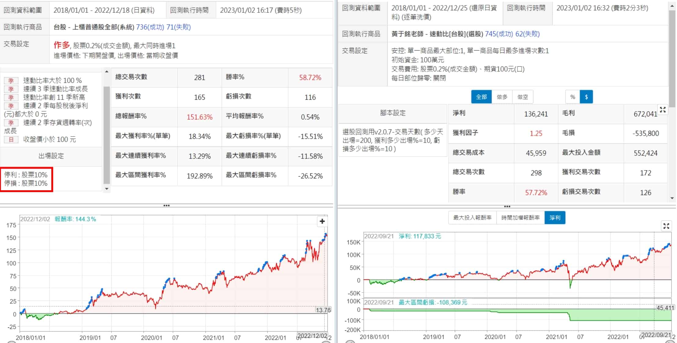Click the plus icon on left chart

click(x=322, y=221)
